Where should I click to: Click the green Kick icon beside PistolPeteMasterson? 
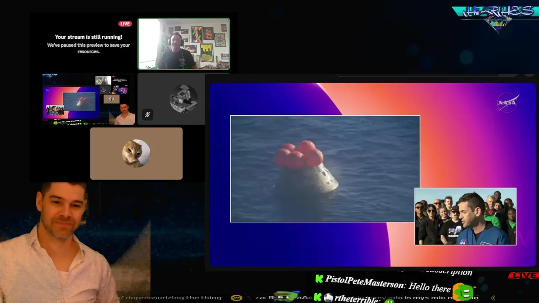point(319,279)
